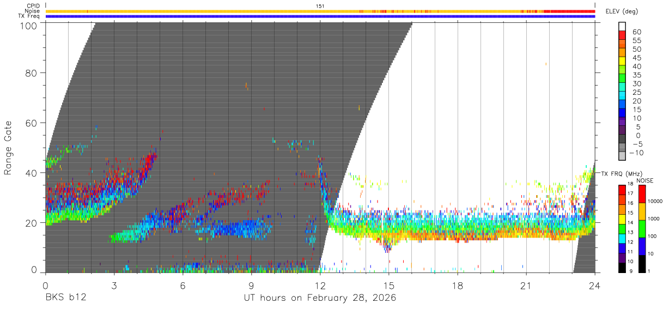Image resolution: width=669 pixels, height=309 pixels.
Task: Click the 40 tick label on Range Gate axis
Action: [x=31, y=173]
